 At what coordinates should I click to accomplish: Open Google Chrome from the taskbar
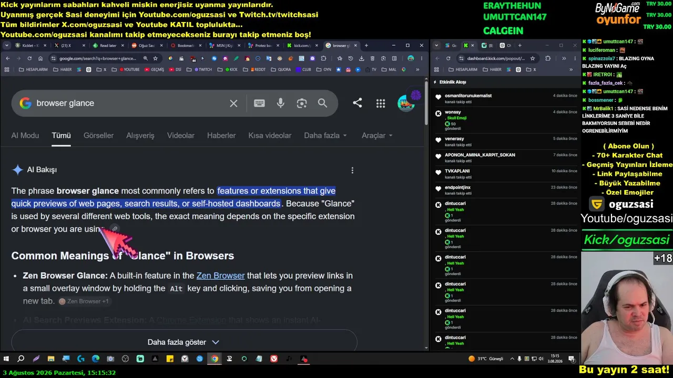coord(215,359)
